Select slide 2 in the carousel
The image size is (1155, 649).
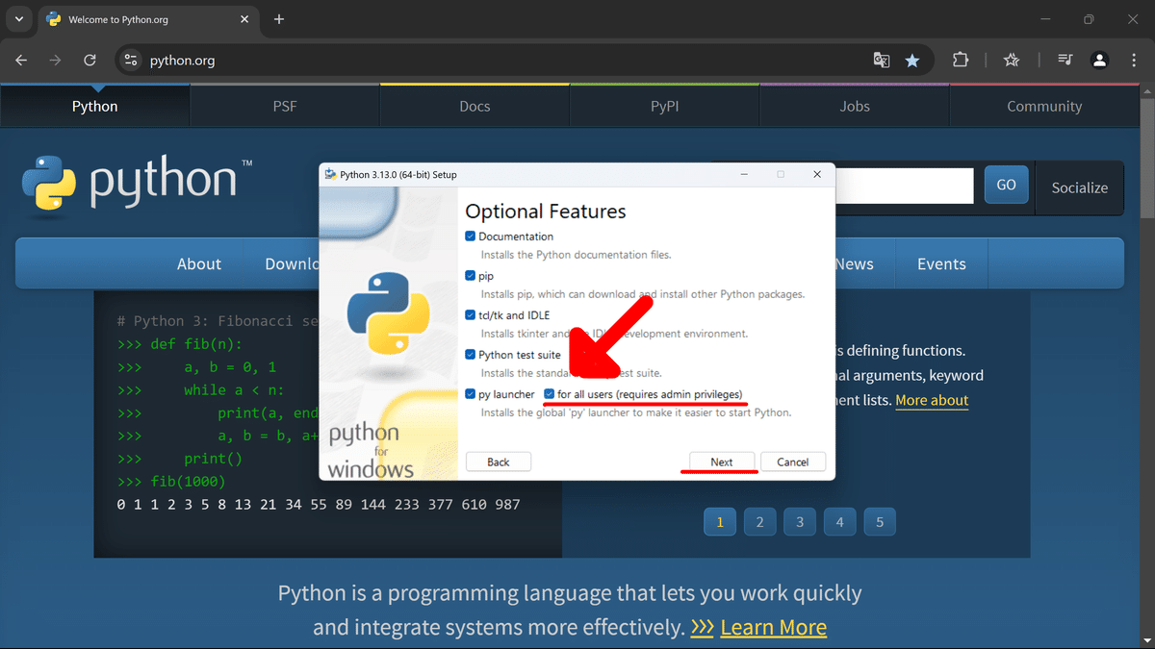[x=759, y=522]
